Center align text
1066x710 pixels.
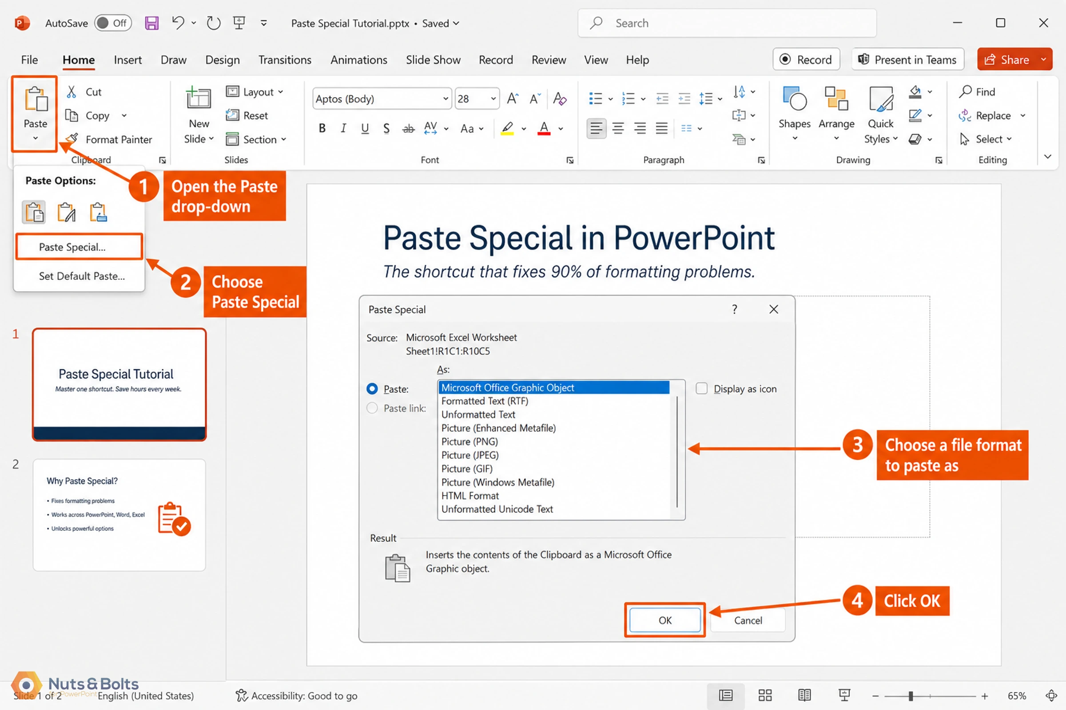tap(618, 129)
